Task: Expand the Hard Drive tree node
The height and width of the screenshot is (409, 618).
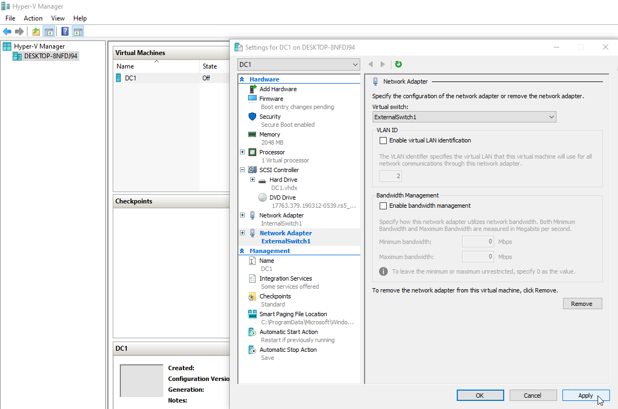Action: (252, 180)
